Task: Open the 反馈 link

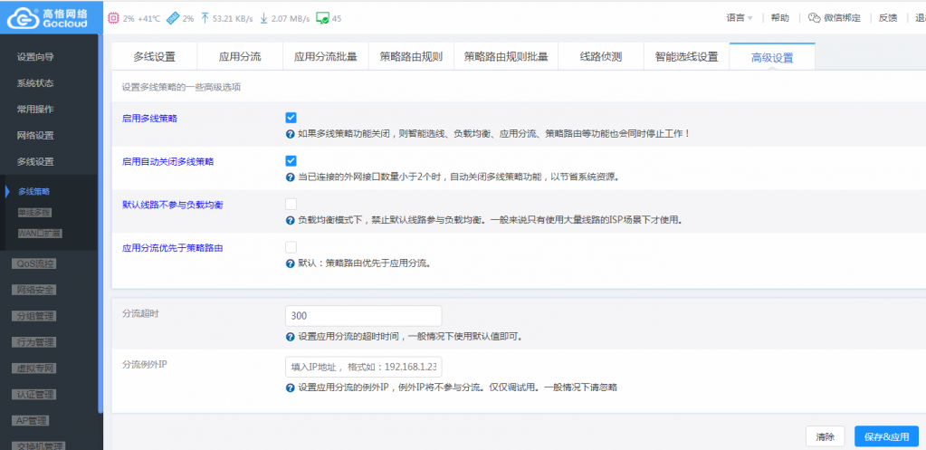Action: [x=888, y=18]
